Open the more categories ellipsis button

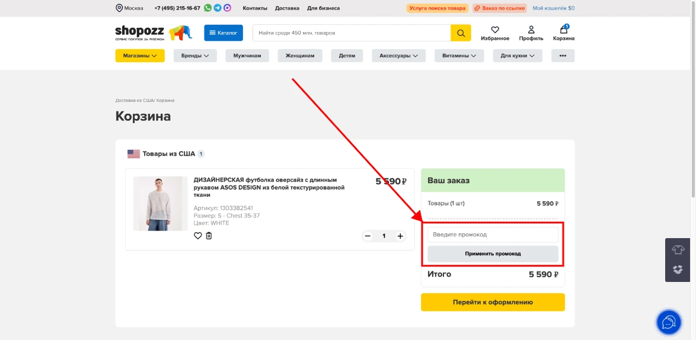pyautogui.click(x=563, y=56)
